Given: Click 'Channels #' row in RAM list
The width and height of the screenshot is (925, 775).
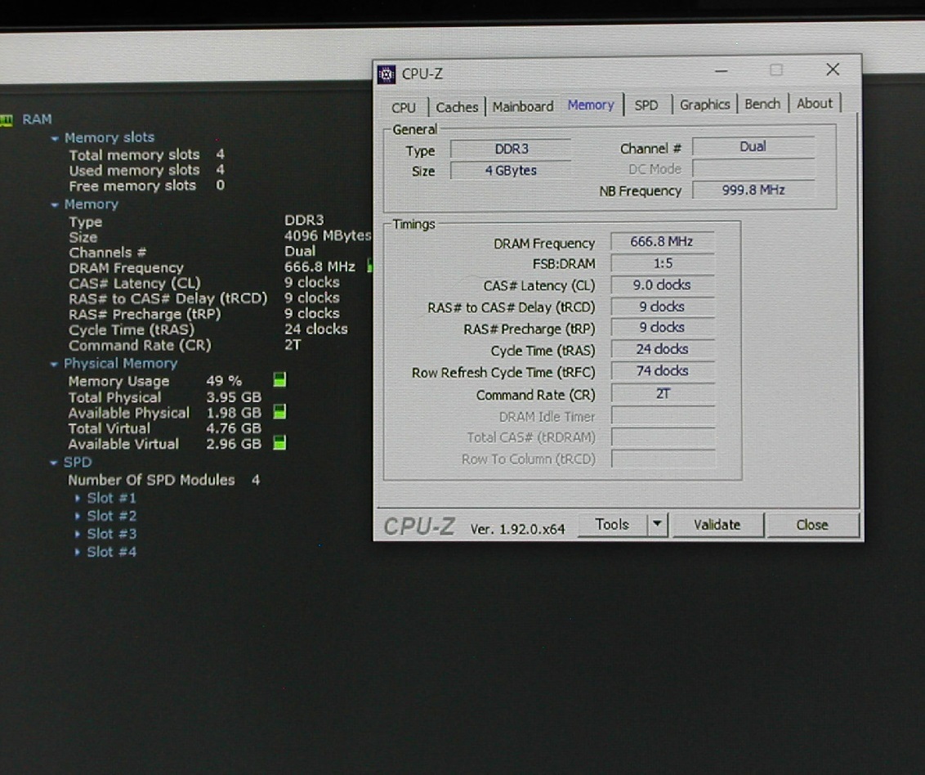Looking at the screenshot, I should 192,252.
